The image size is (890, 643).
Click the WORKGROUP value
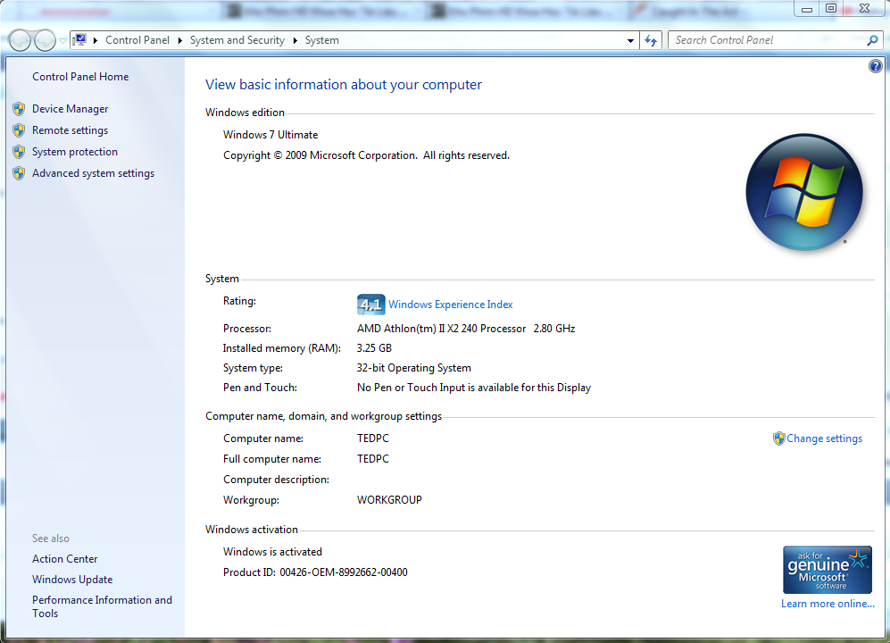[x=389, y=500]
